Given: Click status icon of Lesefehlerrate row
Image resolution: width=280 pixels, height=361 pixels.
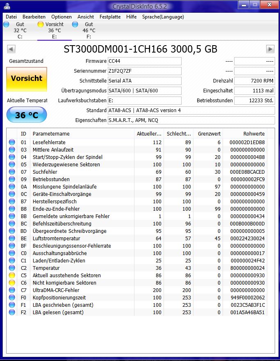Looking at the screenshot, I should (12, 142).
